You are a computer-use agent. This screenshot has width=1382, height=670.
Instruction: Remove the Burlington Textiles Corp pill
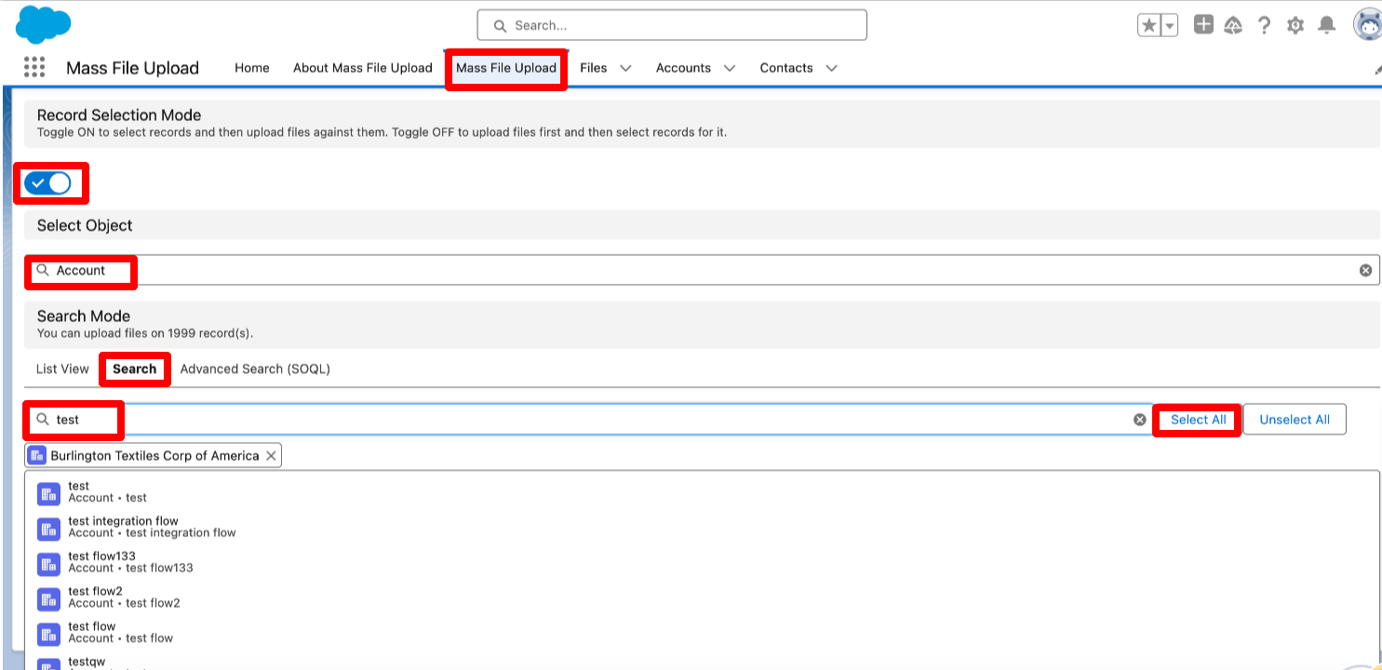tap(271, 456)
